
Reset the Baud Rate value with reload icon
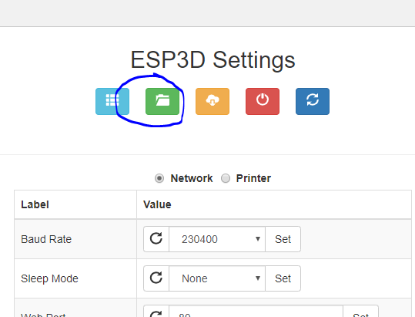tap(156, 239)
